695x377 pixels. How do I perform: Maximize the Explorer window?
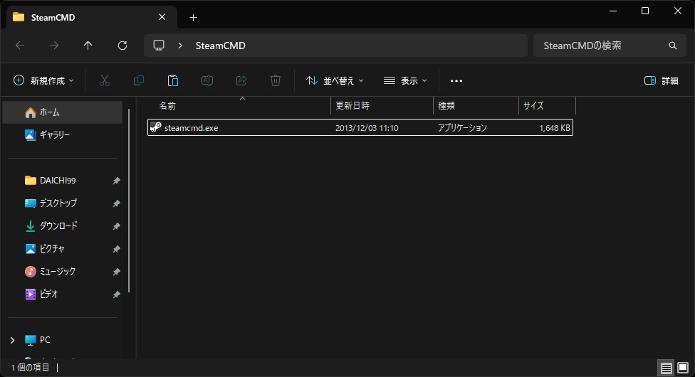[645, 11]
